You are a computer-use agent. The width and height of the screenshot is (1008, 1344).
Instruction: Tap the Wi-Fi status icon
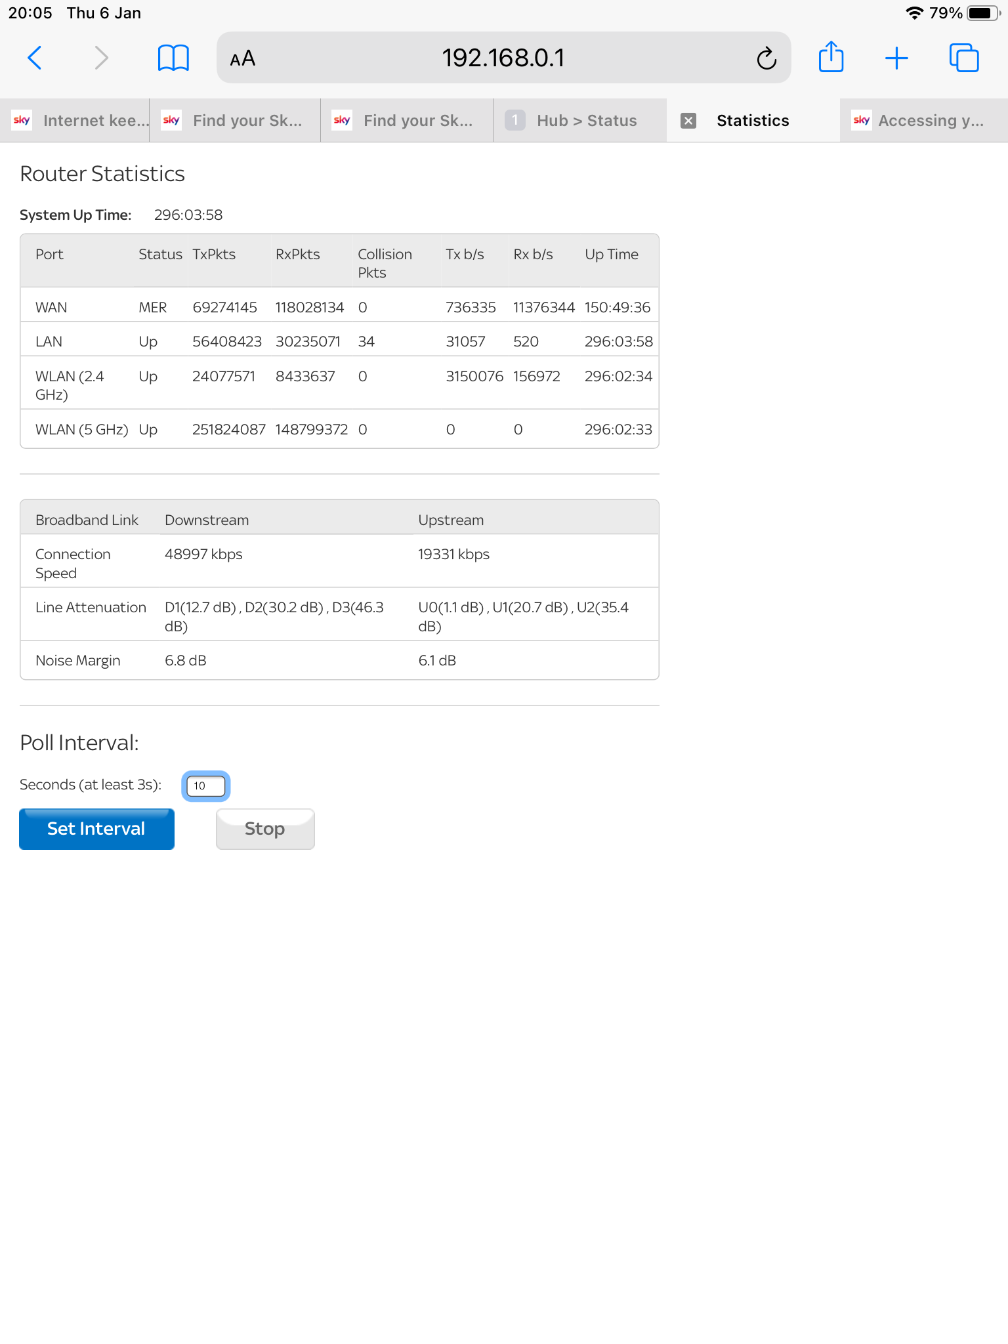(914, 13)
